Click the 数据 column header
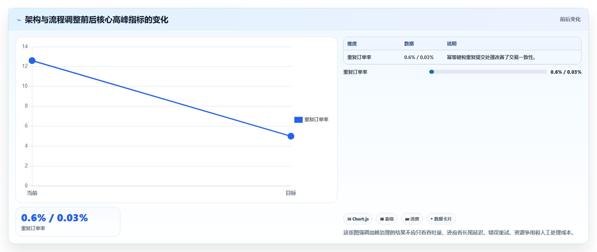Viewport: 597px width, 252px height. [x=409, y=44]
